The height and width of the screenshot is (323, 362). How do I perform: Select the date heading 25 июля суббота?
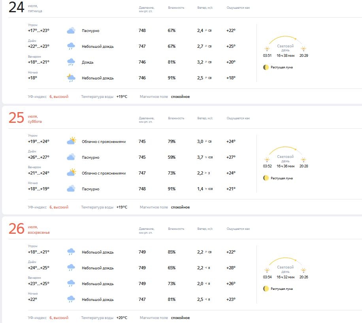[x=25, y=118]
